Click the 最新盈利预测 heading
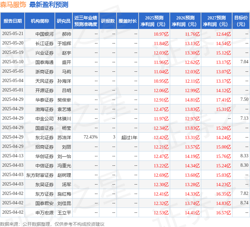The height and width of the screenshot is (227, 250). click(49, 5)
